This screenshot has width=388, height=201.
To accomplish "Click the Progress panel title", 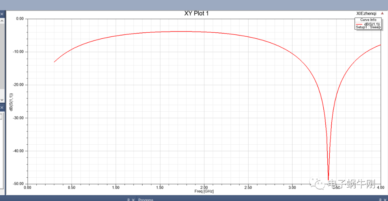I will [146, 200].
